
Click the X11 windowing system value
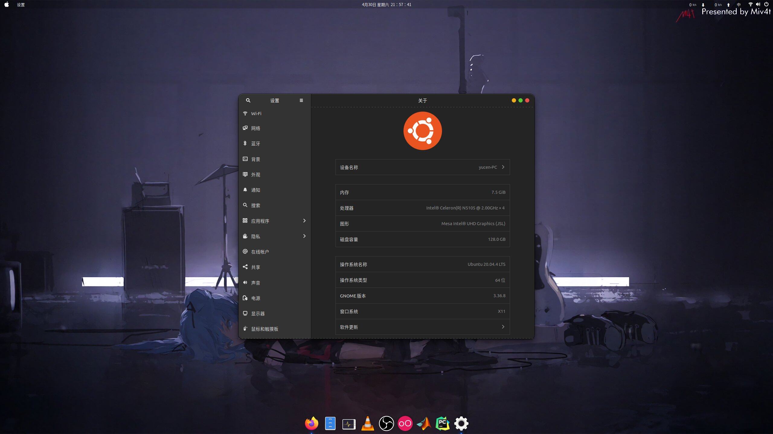(502, 311)
